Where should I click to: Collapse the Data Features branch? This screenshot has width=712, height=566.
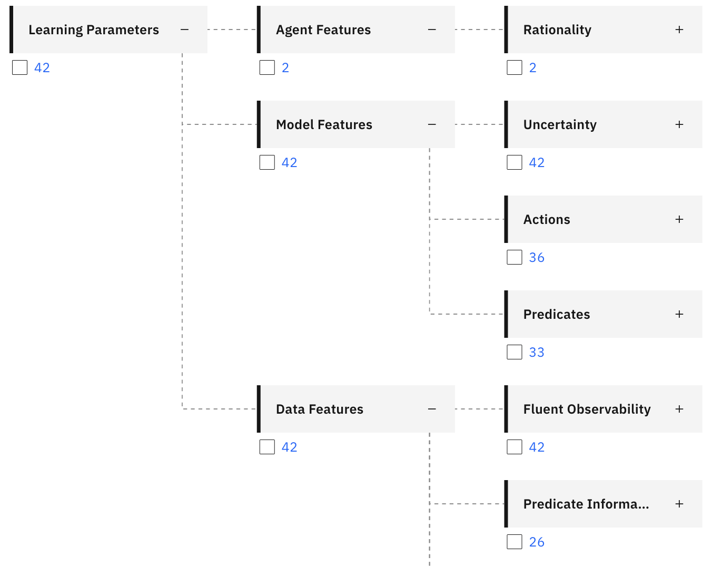pyautogui.click(x=432, y=409)
